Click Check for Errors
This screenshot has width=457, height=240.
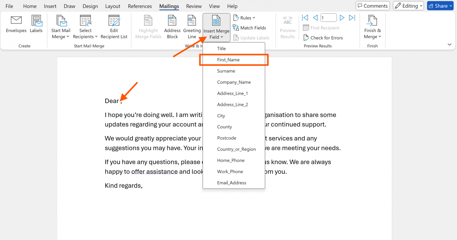pyautogui.click(x=323, y=38)
